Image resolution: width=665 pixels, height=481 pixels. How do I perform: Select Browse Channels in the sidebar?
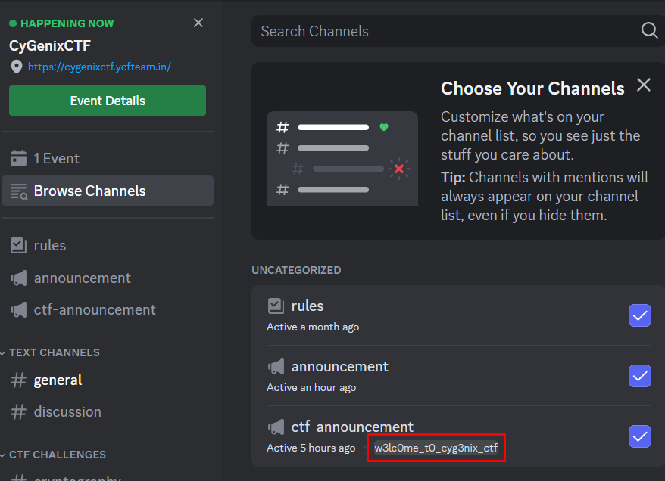[x=89, y=191]
